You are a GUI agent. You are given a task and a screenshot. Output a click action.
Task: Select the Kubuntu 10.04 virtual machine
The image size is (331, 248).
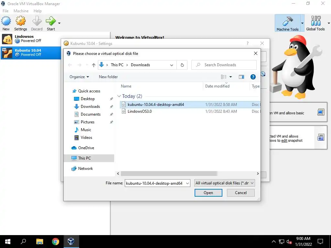pyautogui.click(x=31, y=53)
